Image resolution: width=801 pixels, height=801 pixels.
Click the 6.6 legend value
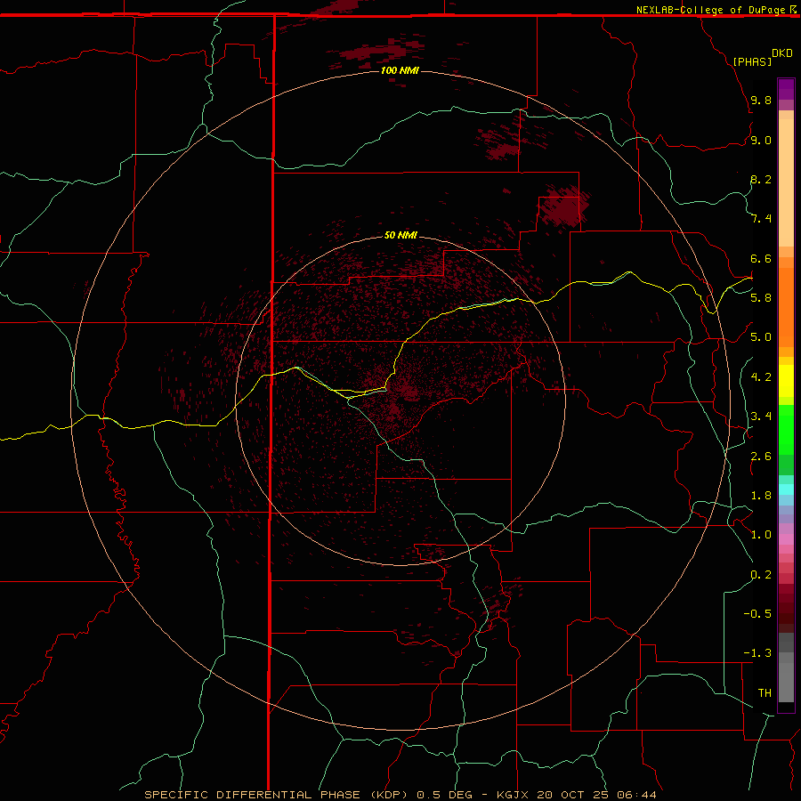coord(761,258)
